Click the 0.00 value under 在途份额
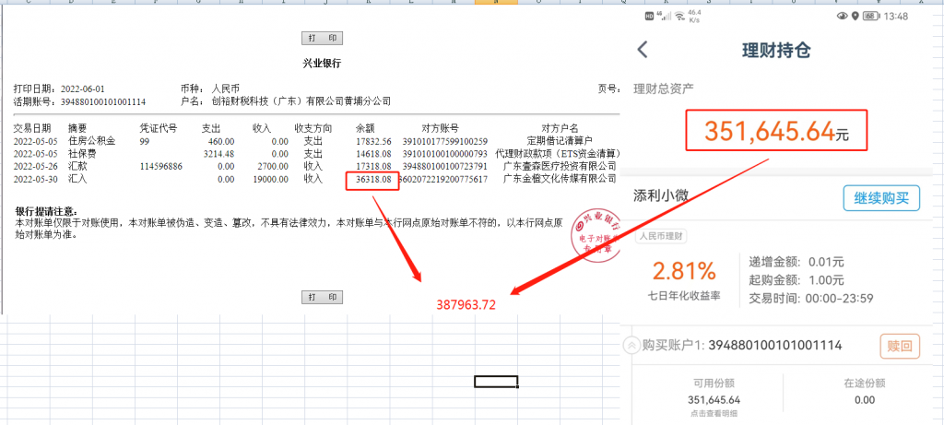 (x=865, y=400)
